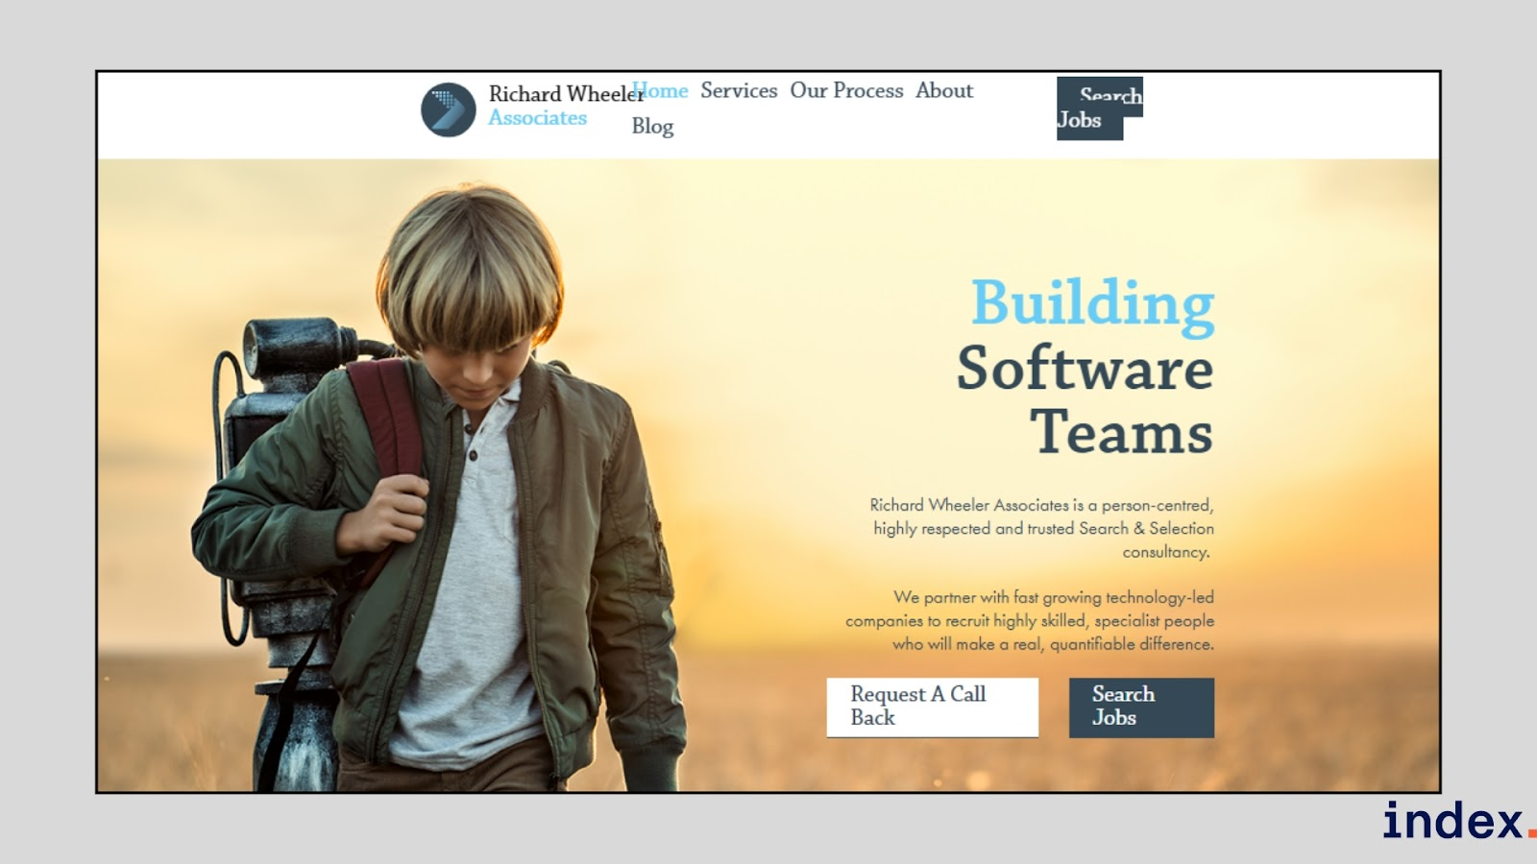
Task: Open the Home navigation link
Action: pyautogui.click(x=662, y=91)
